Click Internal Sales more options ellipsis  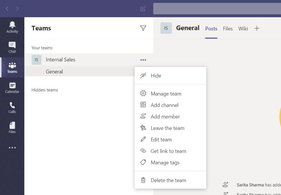(143, 60)
